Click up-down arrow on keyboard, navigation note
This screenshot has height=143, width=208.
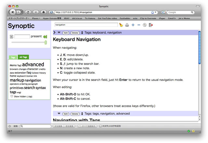82,32
